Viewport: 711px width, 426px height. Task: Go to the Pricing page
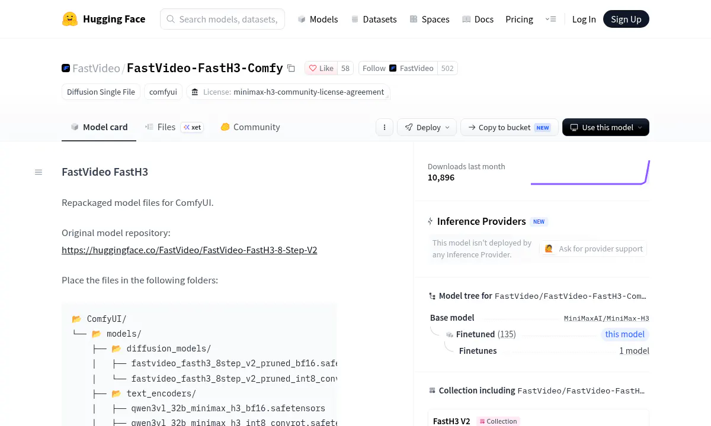tap(519, 19)
